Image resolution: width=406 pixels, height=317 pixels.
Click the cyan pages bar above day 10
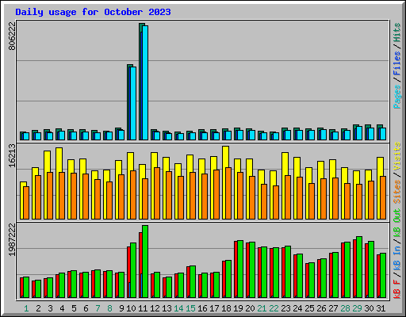(133, 103)
